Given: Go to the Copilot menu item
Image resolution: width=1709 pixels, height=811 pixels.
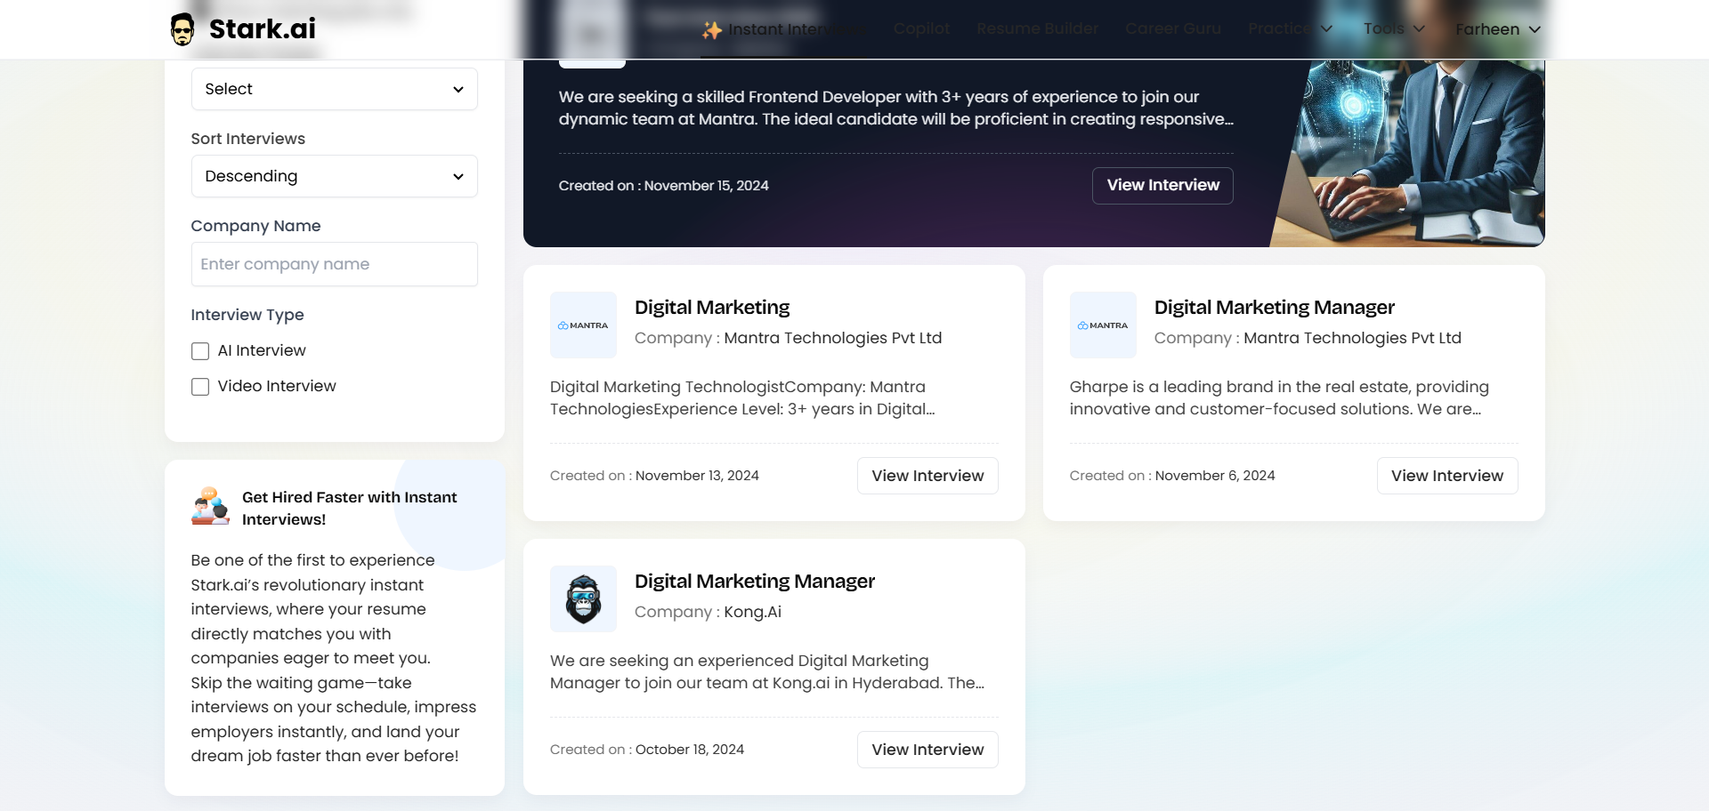Looking at the screenshot, I should point(921,29).
